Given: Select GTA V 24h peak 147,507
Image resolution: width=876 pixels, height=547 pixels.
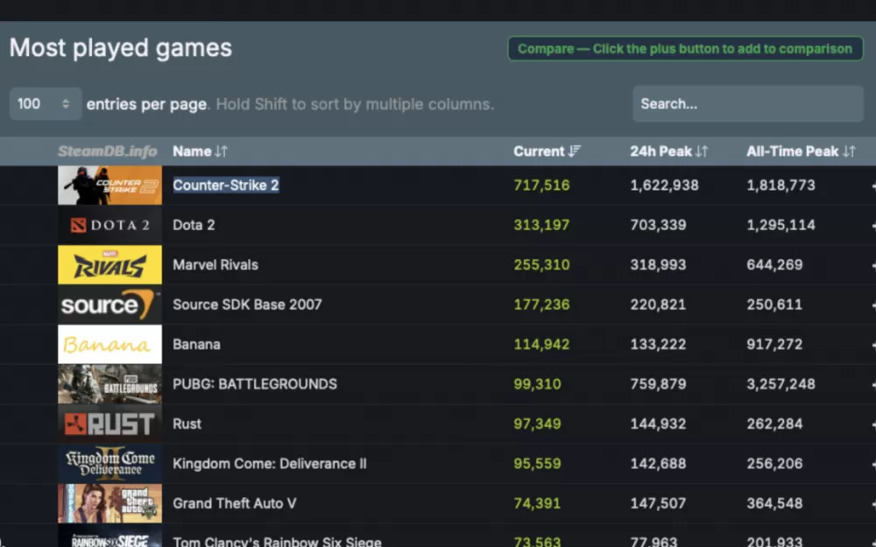Looking at the screenshot, I should [658, 503].
